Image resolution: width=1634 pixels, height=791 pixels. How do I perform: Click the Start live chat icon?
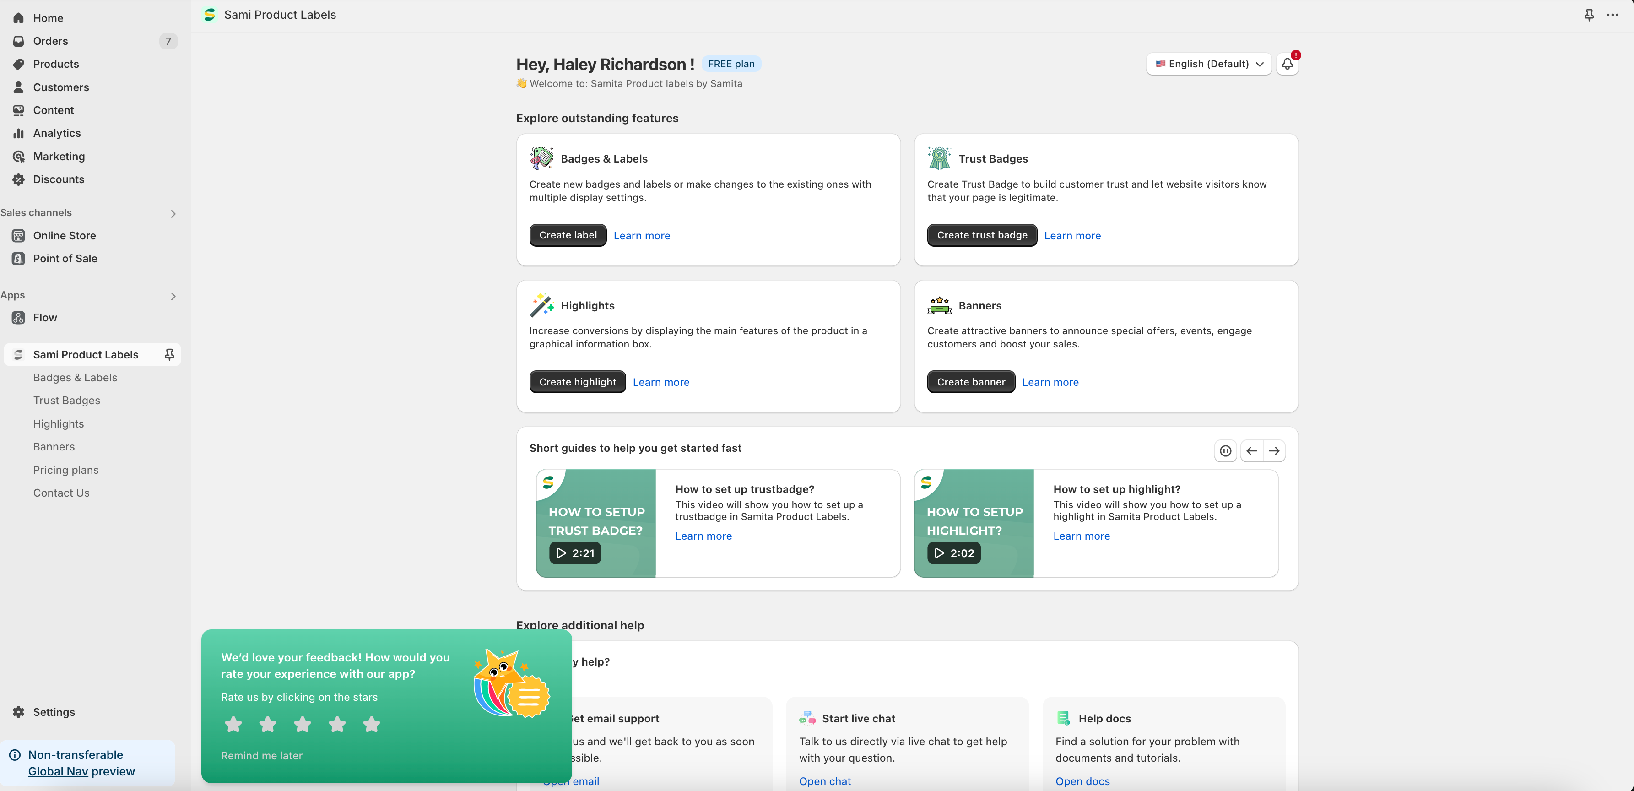pos(807,718)
